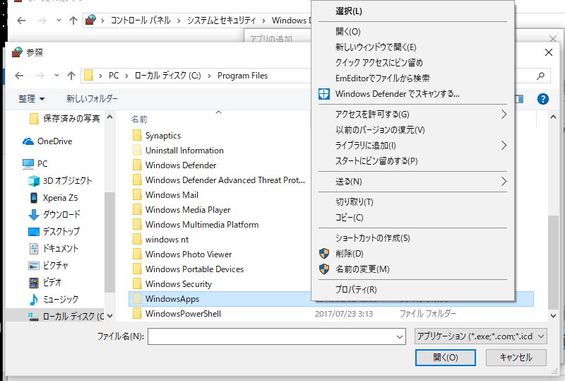565x381 pixels.
Task: Select OneDrive in navigation pane
Action: [x=47, y=141]
